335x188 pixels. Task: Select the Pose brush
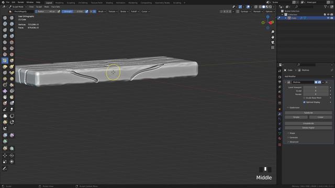pyautogui.click(x=12, y=73)
